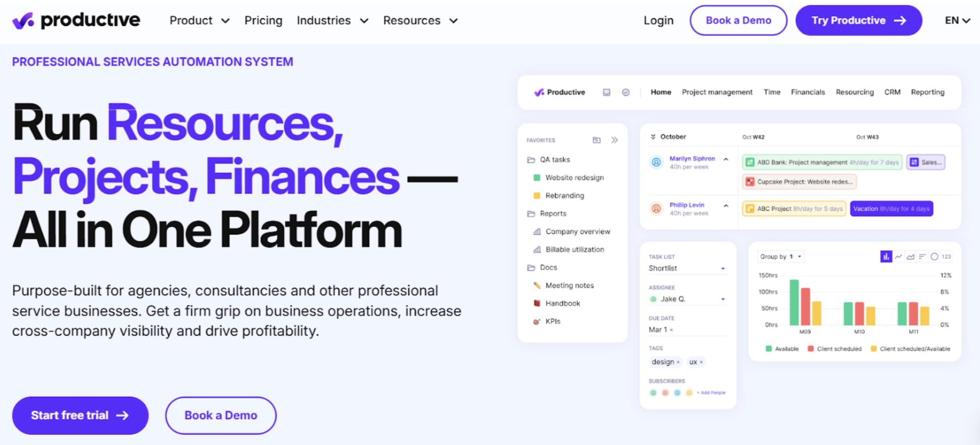980x445 pixels.
Task: Click the Start free trial button
Action: (x=80, y=415)
